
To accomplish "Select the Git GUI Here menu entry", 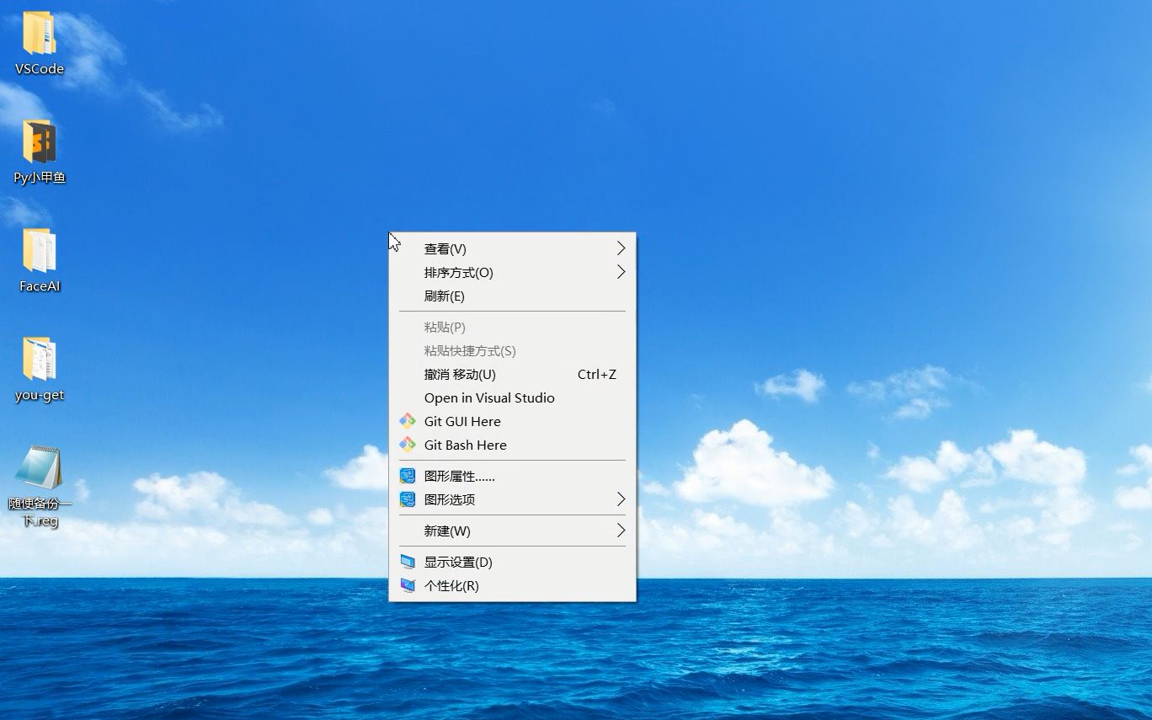I will (464, 421).
